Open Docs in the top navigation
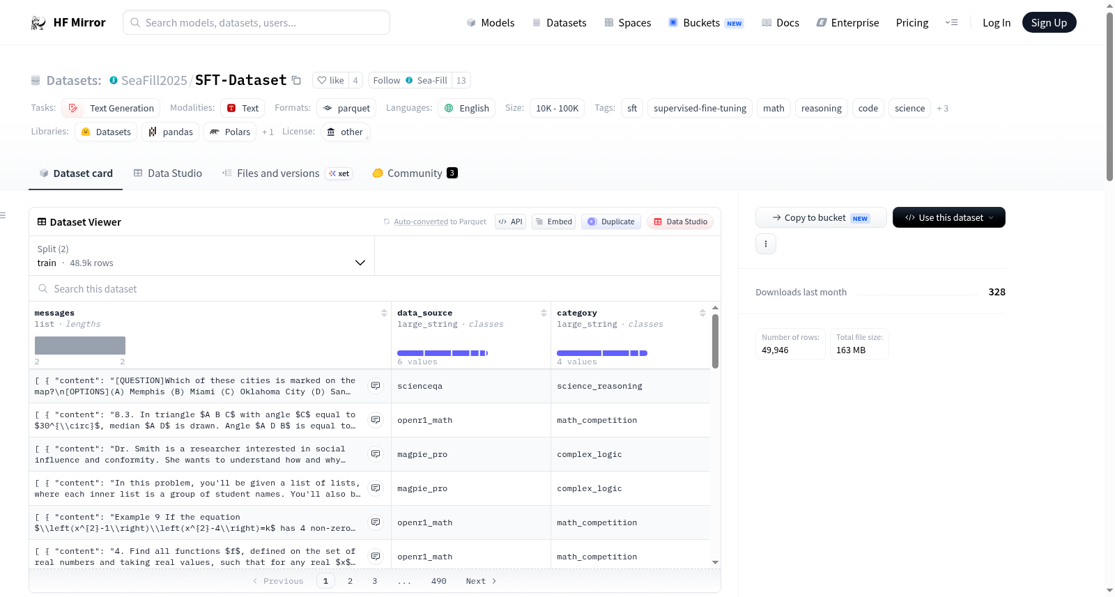The height and width of the screenshot is (597, 1115). click(x=780, y=23)
